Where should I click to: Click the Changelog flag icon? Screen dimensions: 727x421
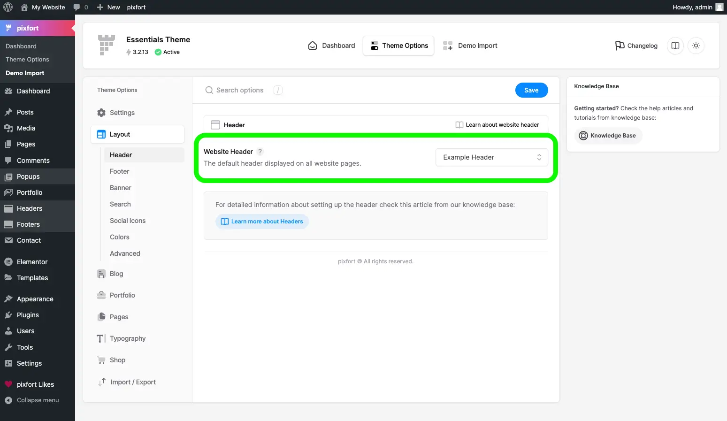tap(619, 46)
